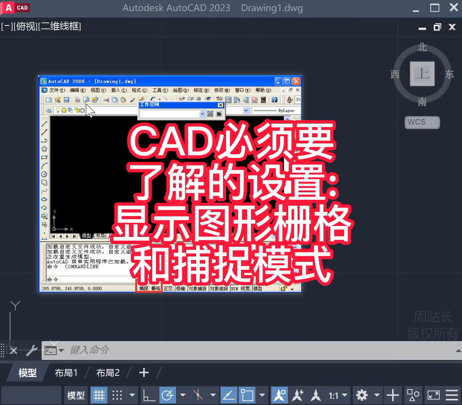Click the isometric drafting icon

click(198, 395)
